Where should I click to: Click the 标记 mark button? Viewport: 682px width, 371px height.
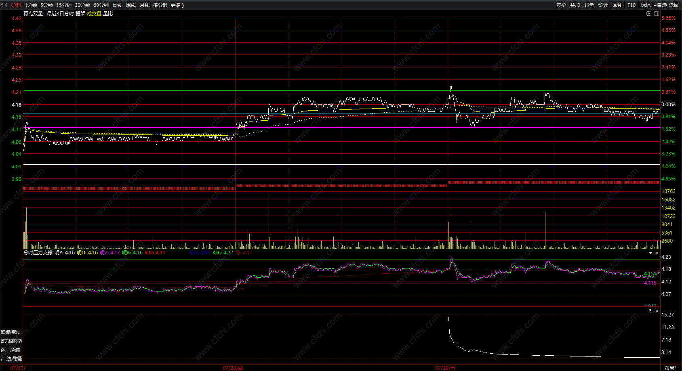646,5
